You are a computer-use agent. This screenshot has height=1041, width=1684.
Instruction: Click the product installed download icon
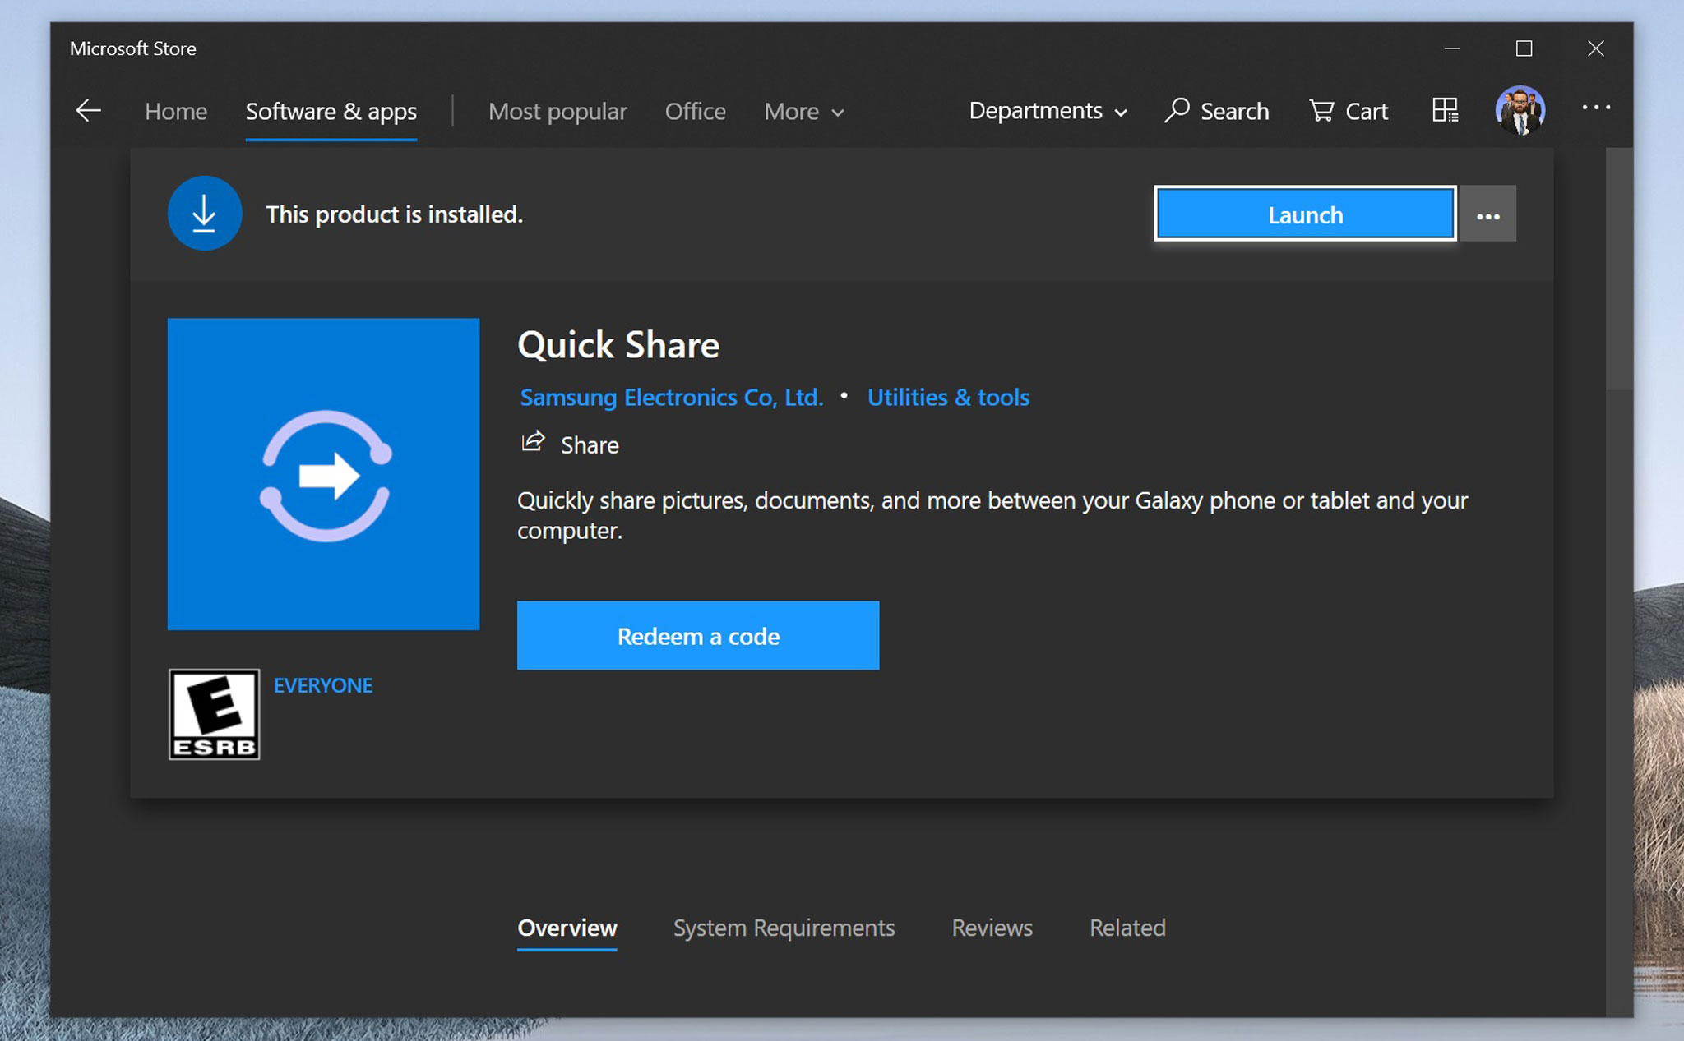tap(204, 213)
